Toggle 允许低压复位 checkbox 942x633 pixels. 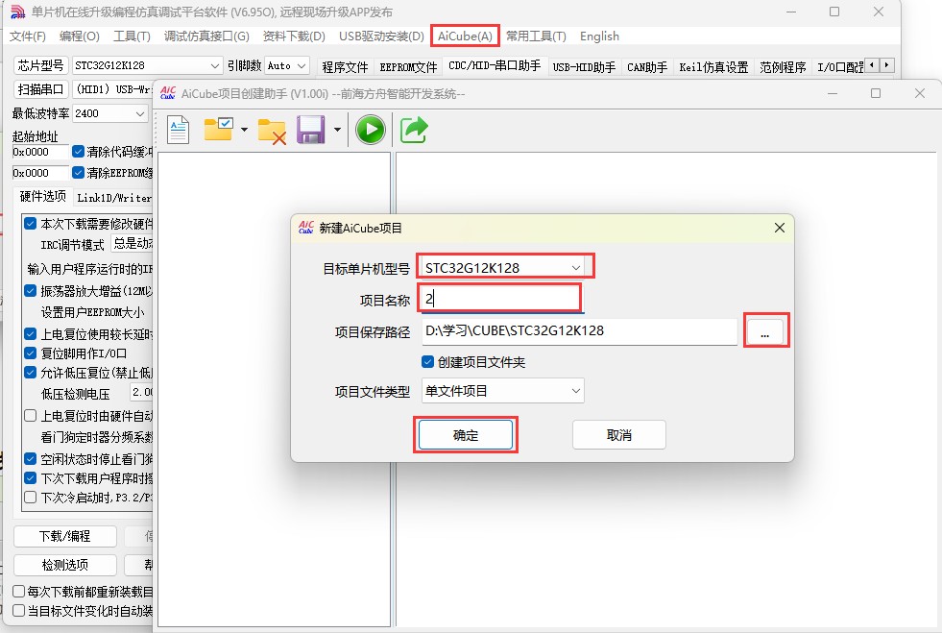pos(30,373)
